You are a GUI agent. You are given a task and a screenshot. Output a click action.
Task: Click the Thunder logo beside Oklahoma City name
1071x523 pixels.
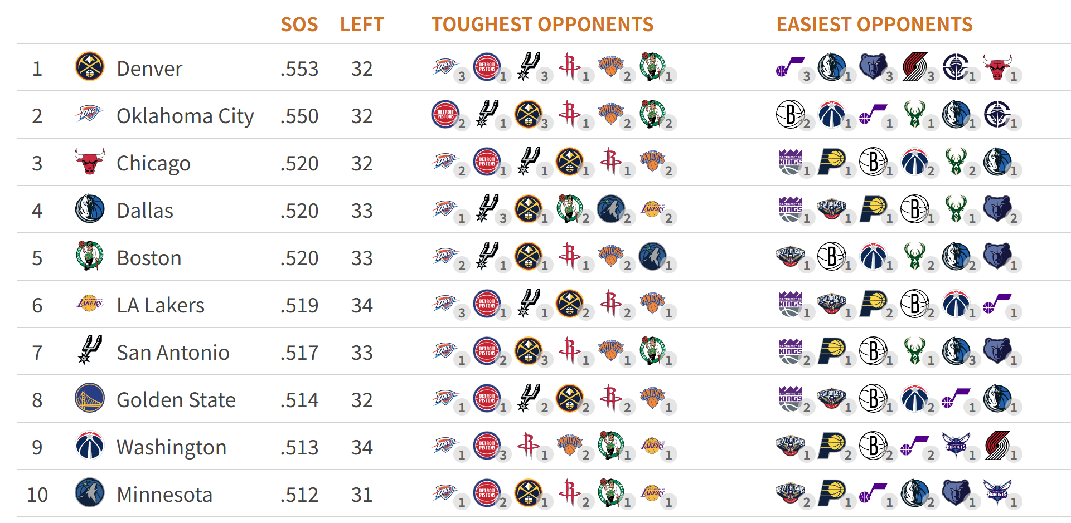[x=89, y=114]
